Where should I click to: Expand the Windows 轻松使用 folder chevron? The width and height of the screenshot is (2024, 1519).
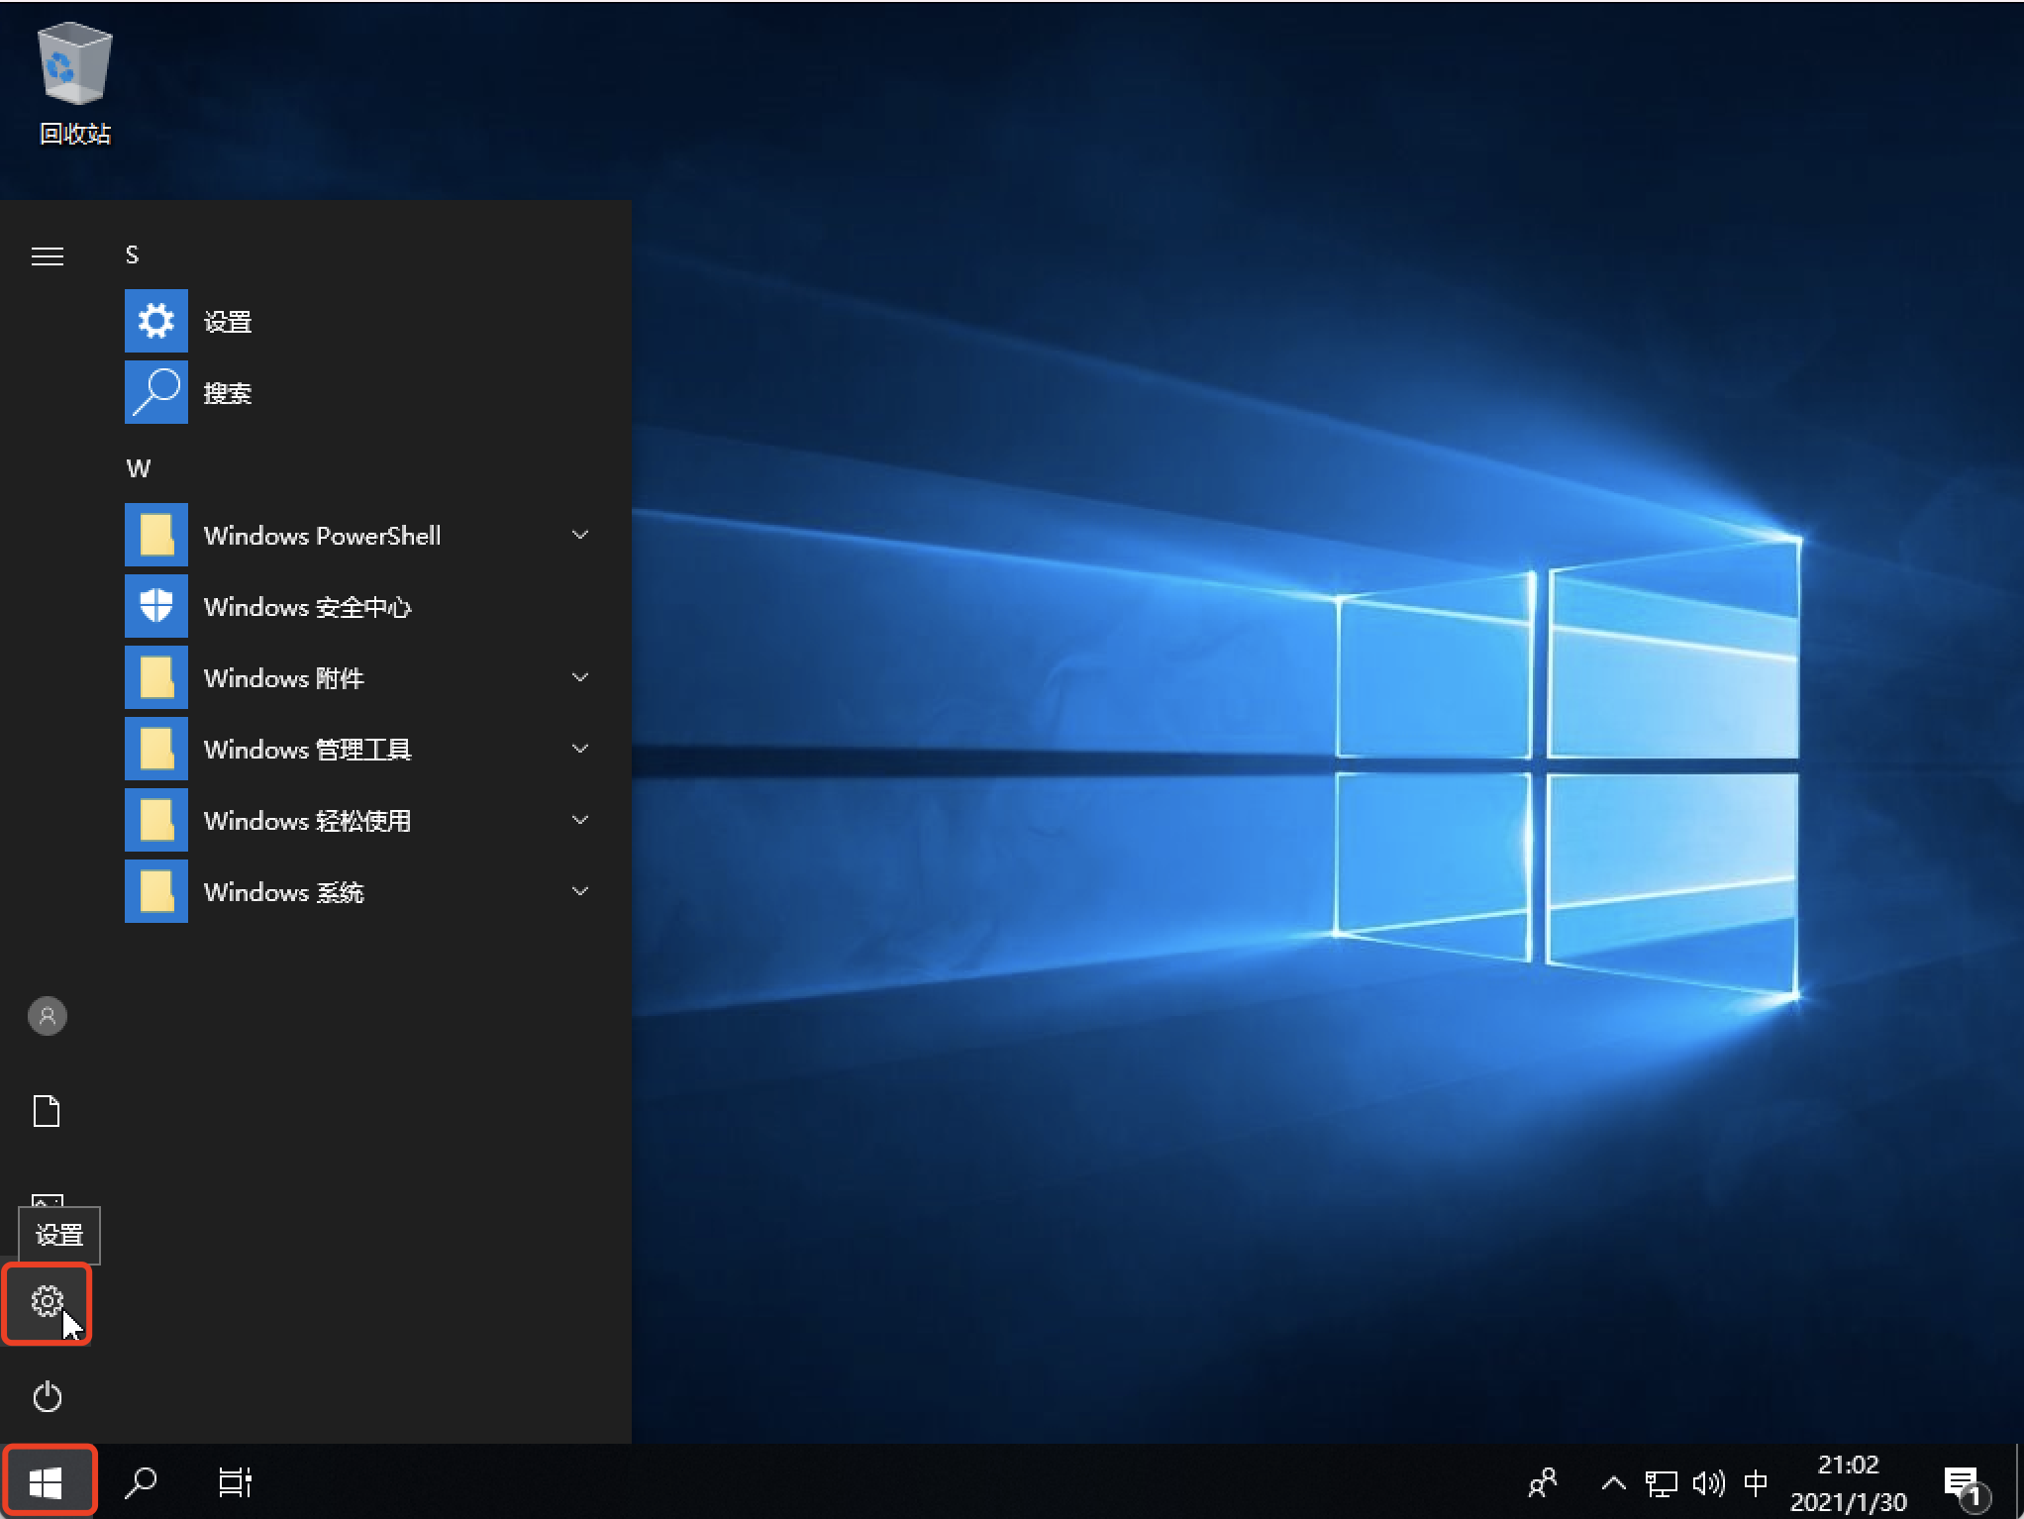pyautogui.click(x=580, y=820)
